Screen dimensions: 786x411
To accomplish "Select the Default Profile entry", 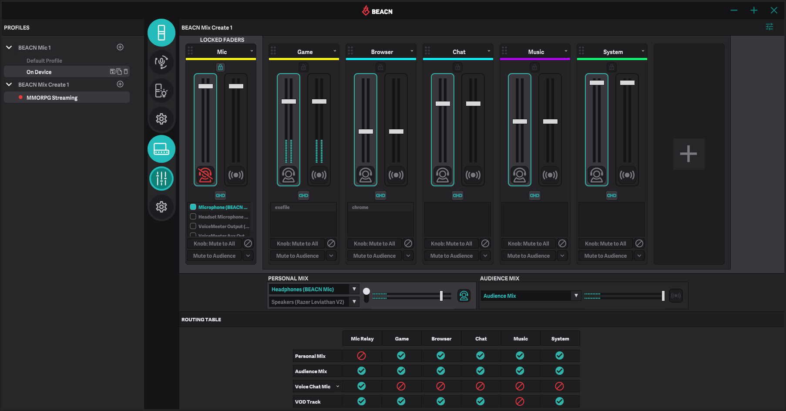I will coord(44,61).
